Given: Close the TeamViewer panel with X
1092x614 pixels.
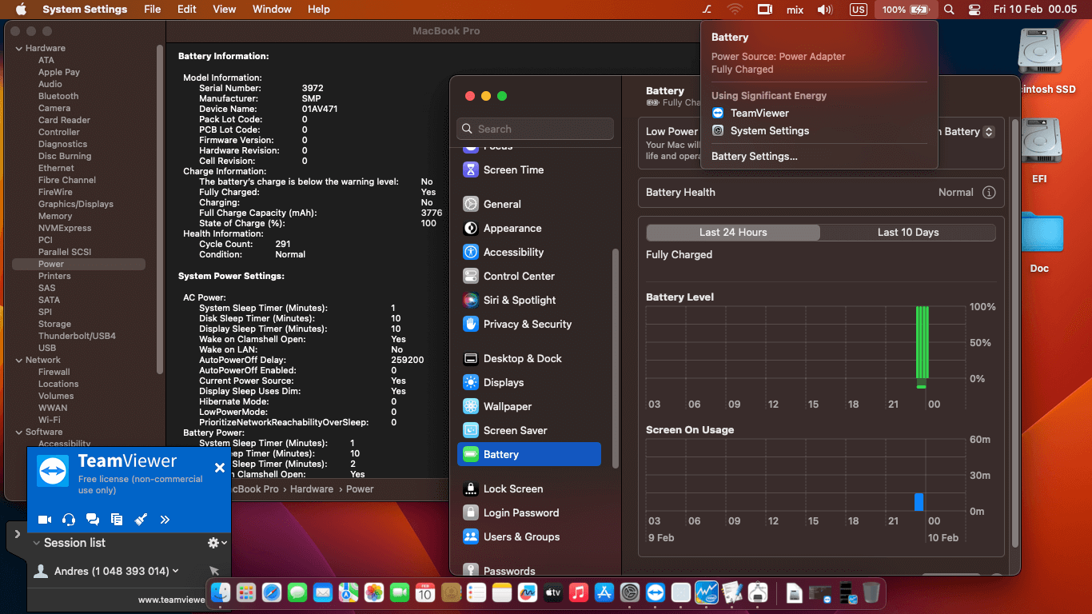Looking at the screenshot, I should click(220, 468).
